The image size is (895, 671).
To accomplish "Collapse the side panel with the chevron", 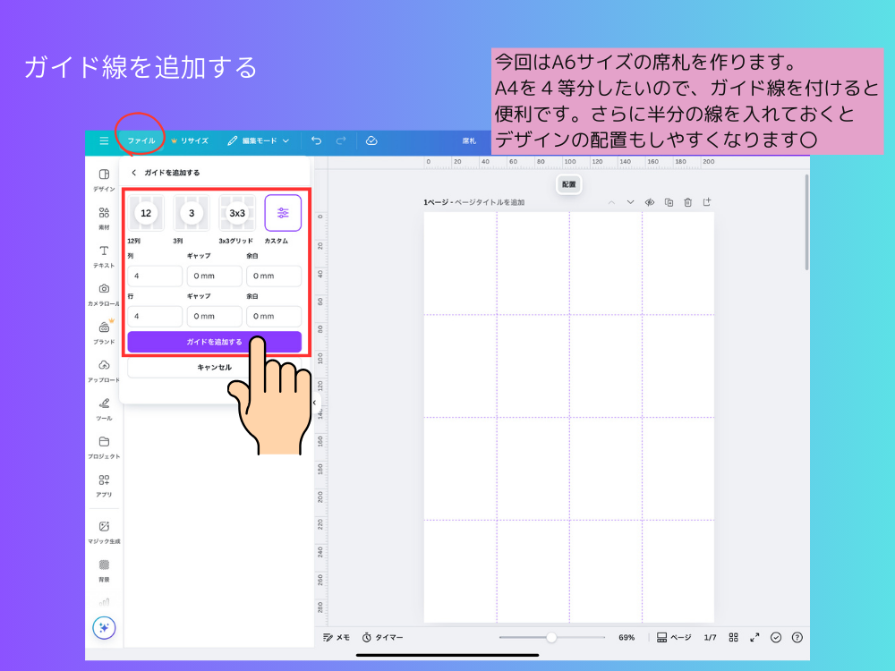I will click(x=314, y=403).
